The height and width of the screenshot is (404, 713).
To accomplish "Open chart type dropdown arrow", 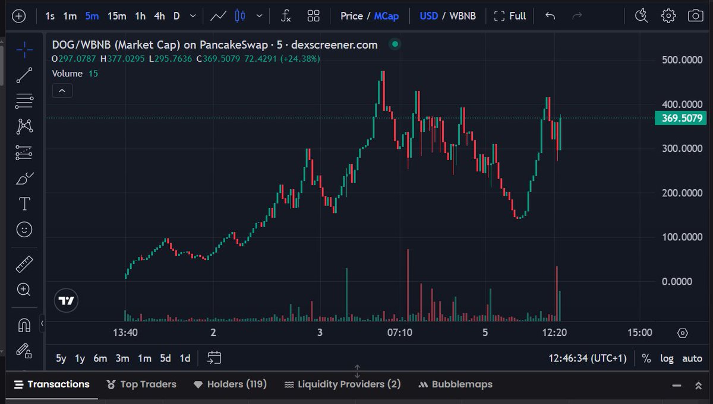I will click(258, 16).
